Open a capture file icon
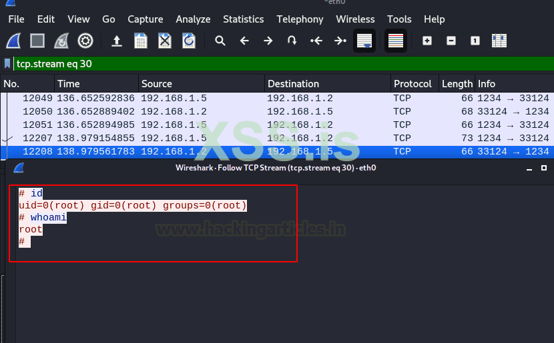The image size is (554, 343). 117,41
